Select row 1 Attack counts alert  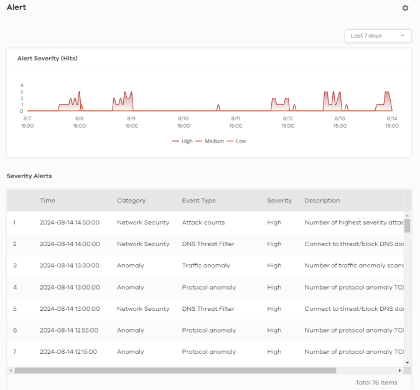pos(203,222)
